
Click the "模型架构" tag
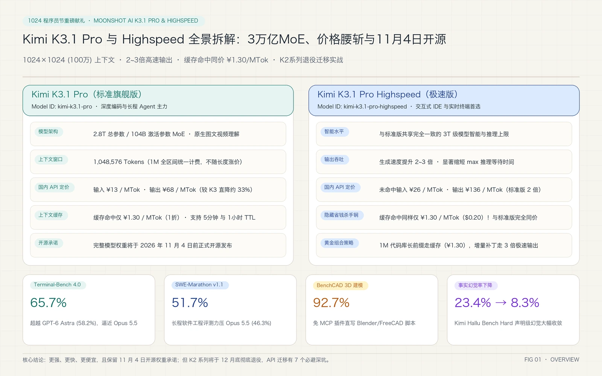tap(48, 132)
